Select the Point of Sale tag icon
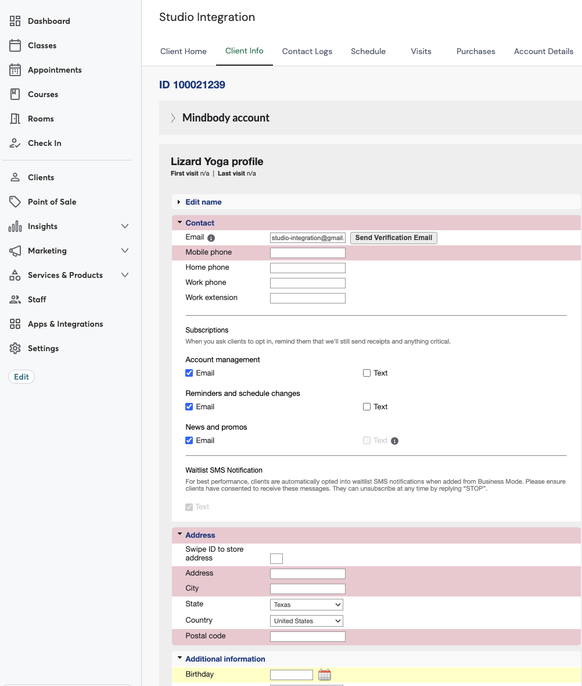The height and width of the screenshot is (686, 582). pos(16,202)
